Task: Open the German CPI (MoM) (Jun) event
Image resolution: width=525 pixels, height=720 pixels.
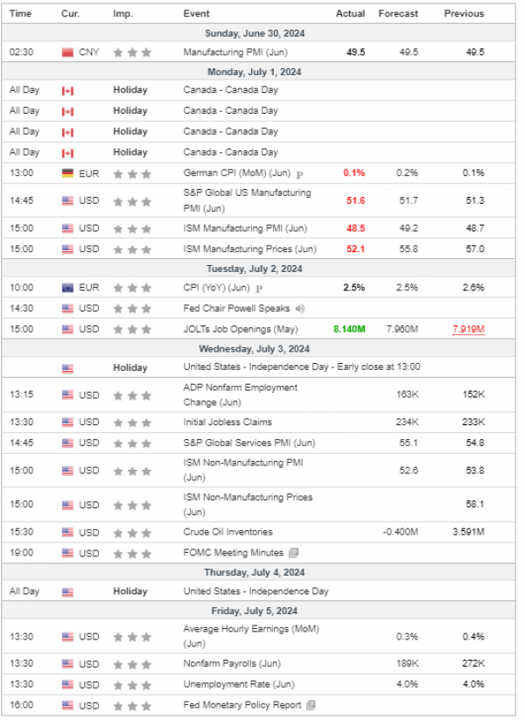Action: [x=237, y=173]
